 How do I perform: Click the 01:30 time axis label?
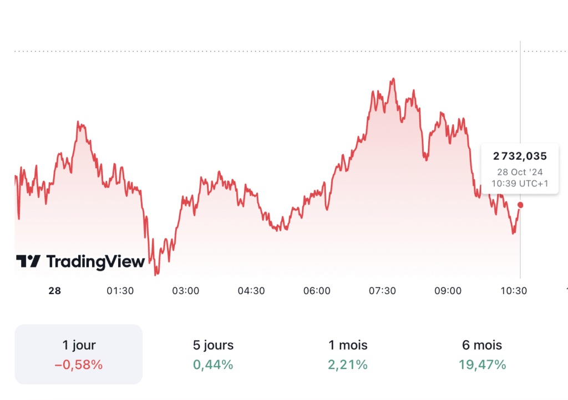(x=120, y=291)
